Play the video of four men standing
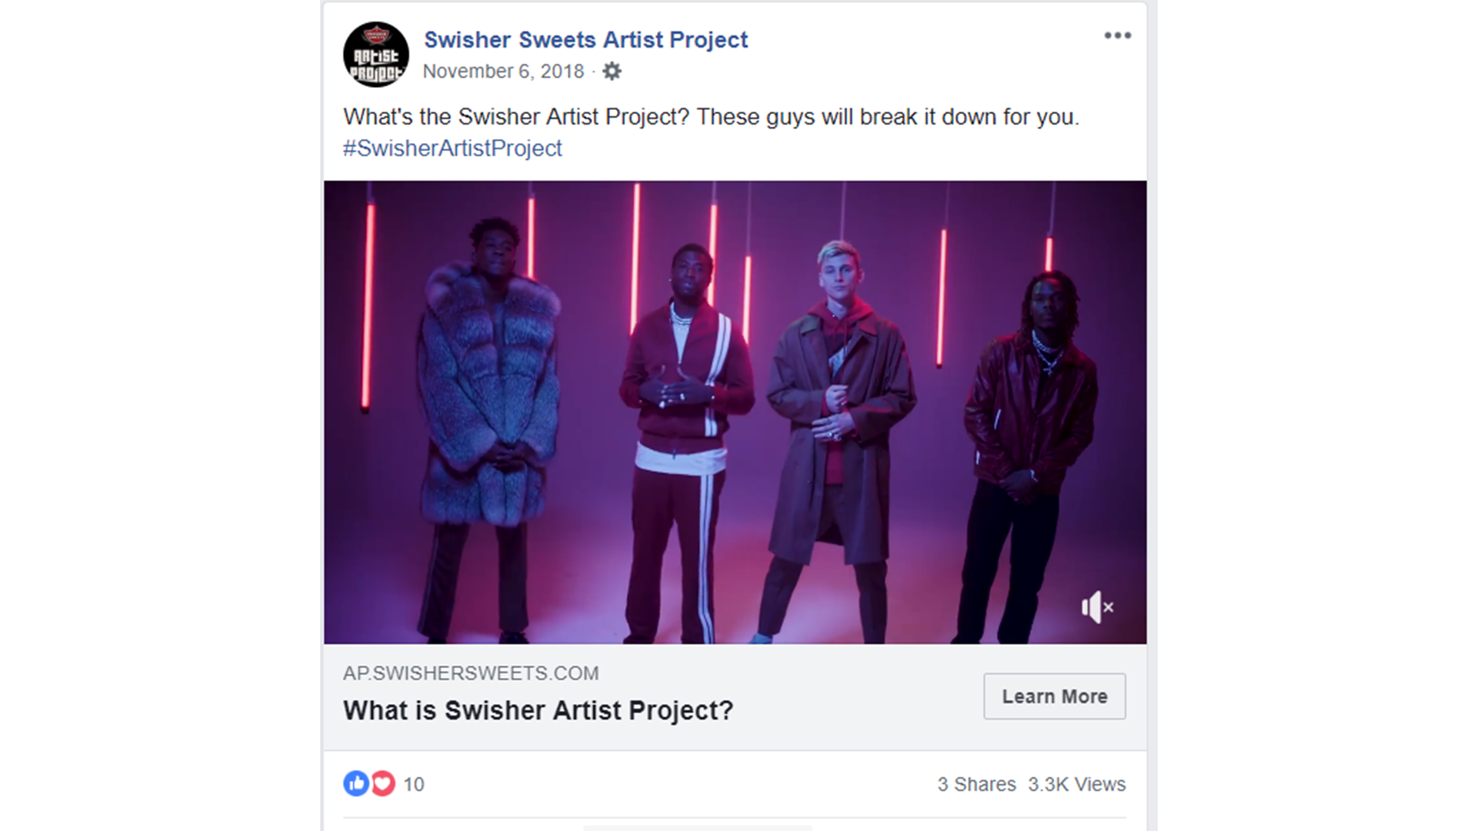The width and height of the screenshot is (1477, 831). point(735,412)
